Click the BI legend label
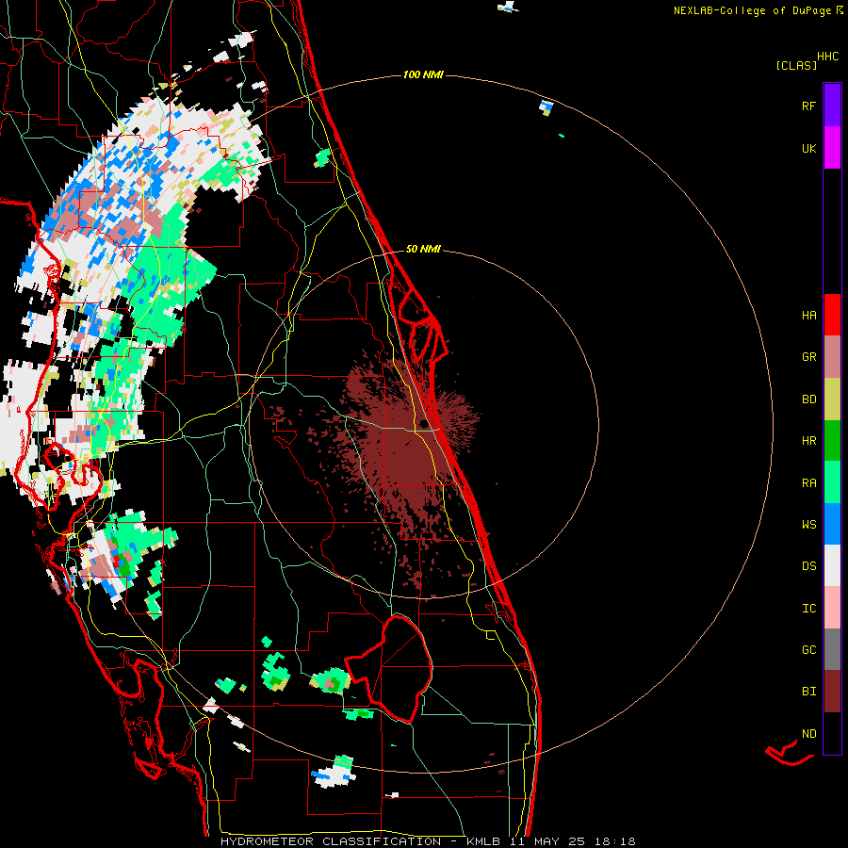Viewport: 848px width, 848px height. click(808, 692)
